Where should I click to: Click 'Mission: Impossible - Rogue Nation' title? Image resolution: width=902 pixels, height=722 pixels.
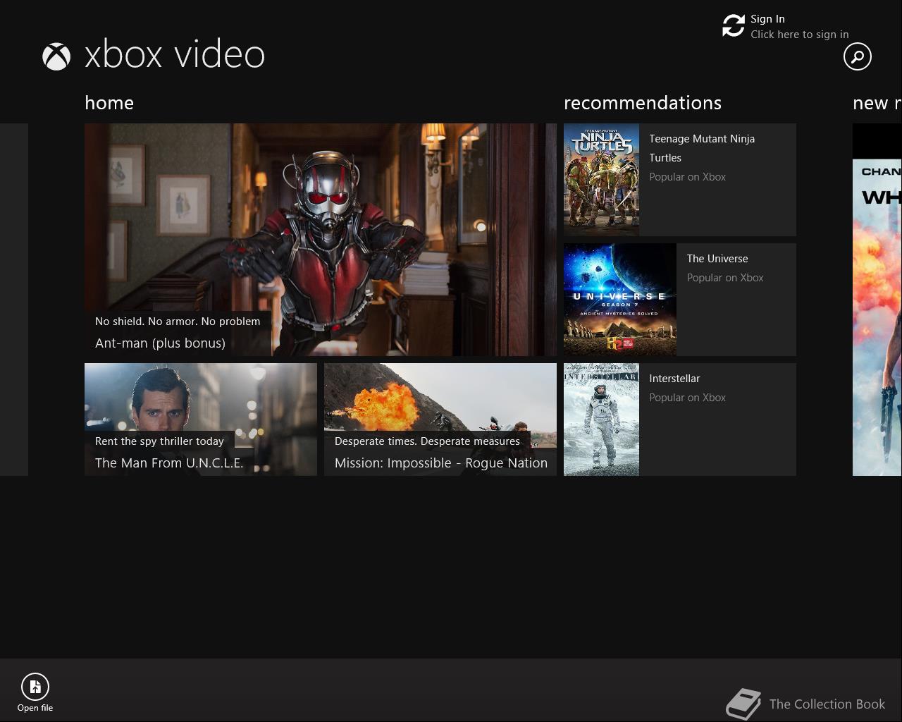(x=441, y=463)
